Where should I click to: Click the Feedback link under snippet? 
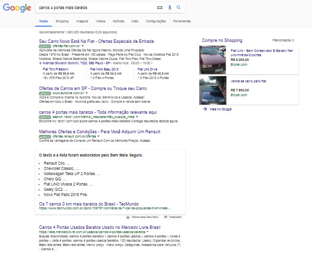coord(175,217)
